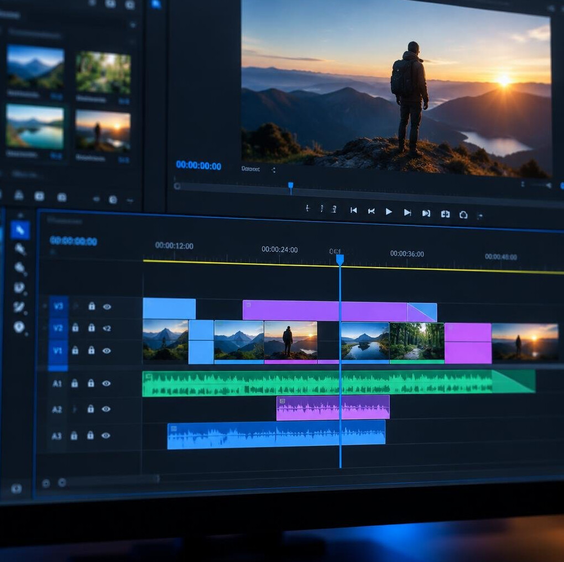Viewport: 564px width, 562px height.
Task: Toggle the first lock icon on track V2
Action: [75, 327]
